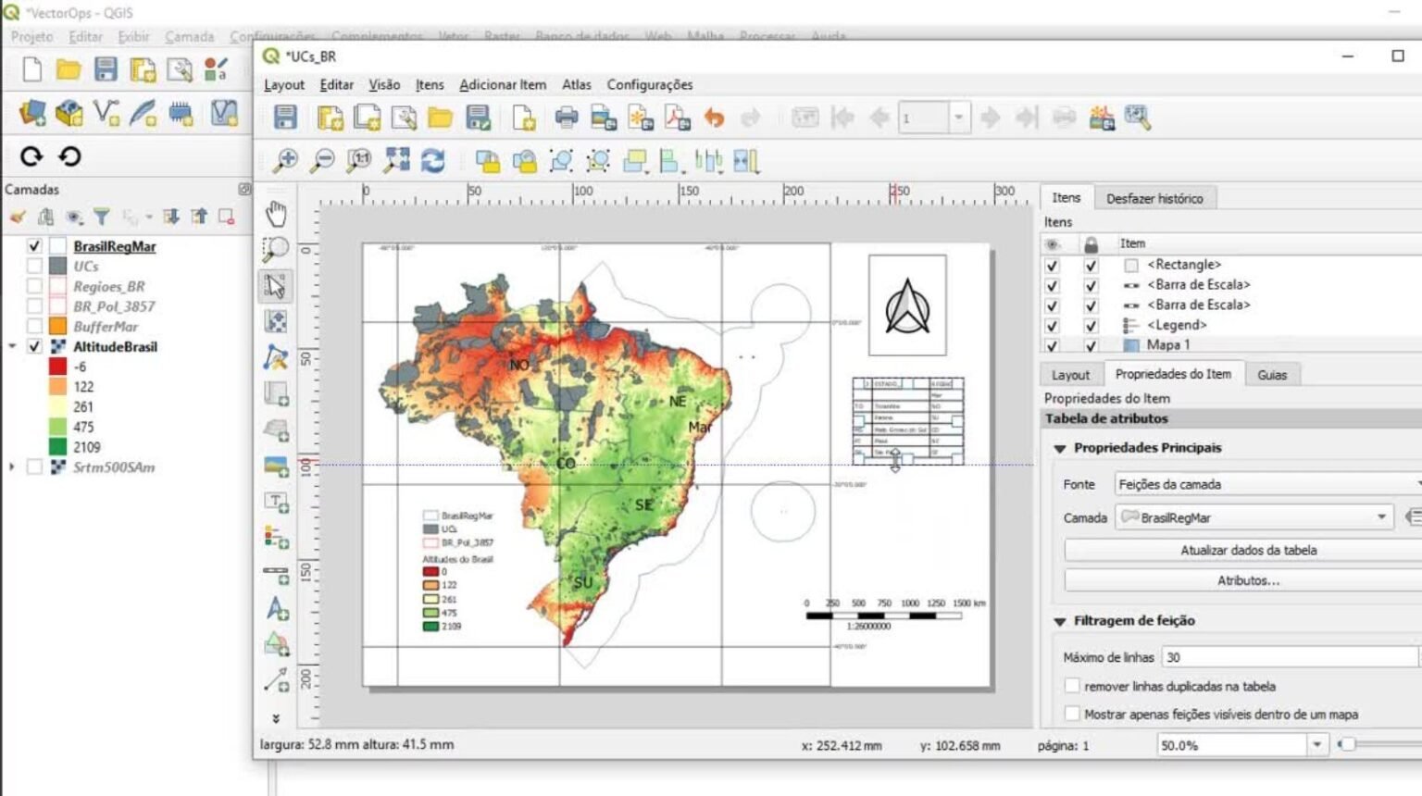Check 'remover linhas duplicadas na tabela'
Screen dimensions: 1422x796
pos(1072,686)
